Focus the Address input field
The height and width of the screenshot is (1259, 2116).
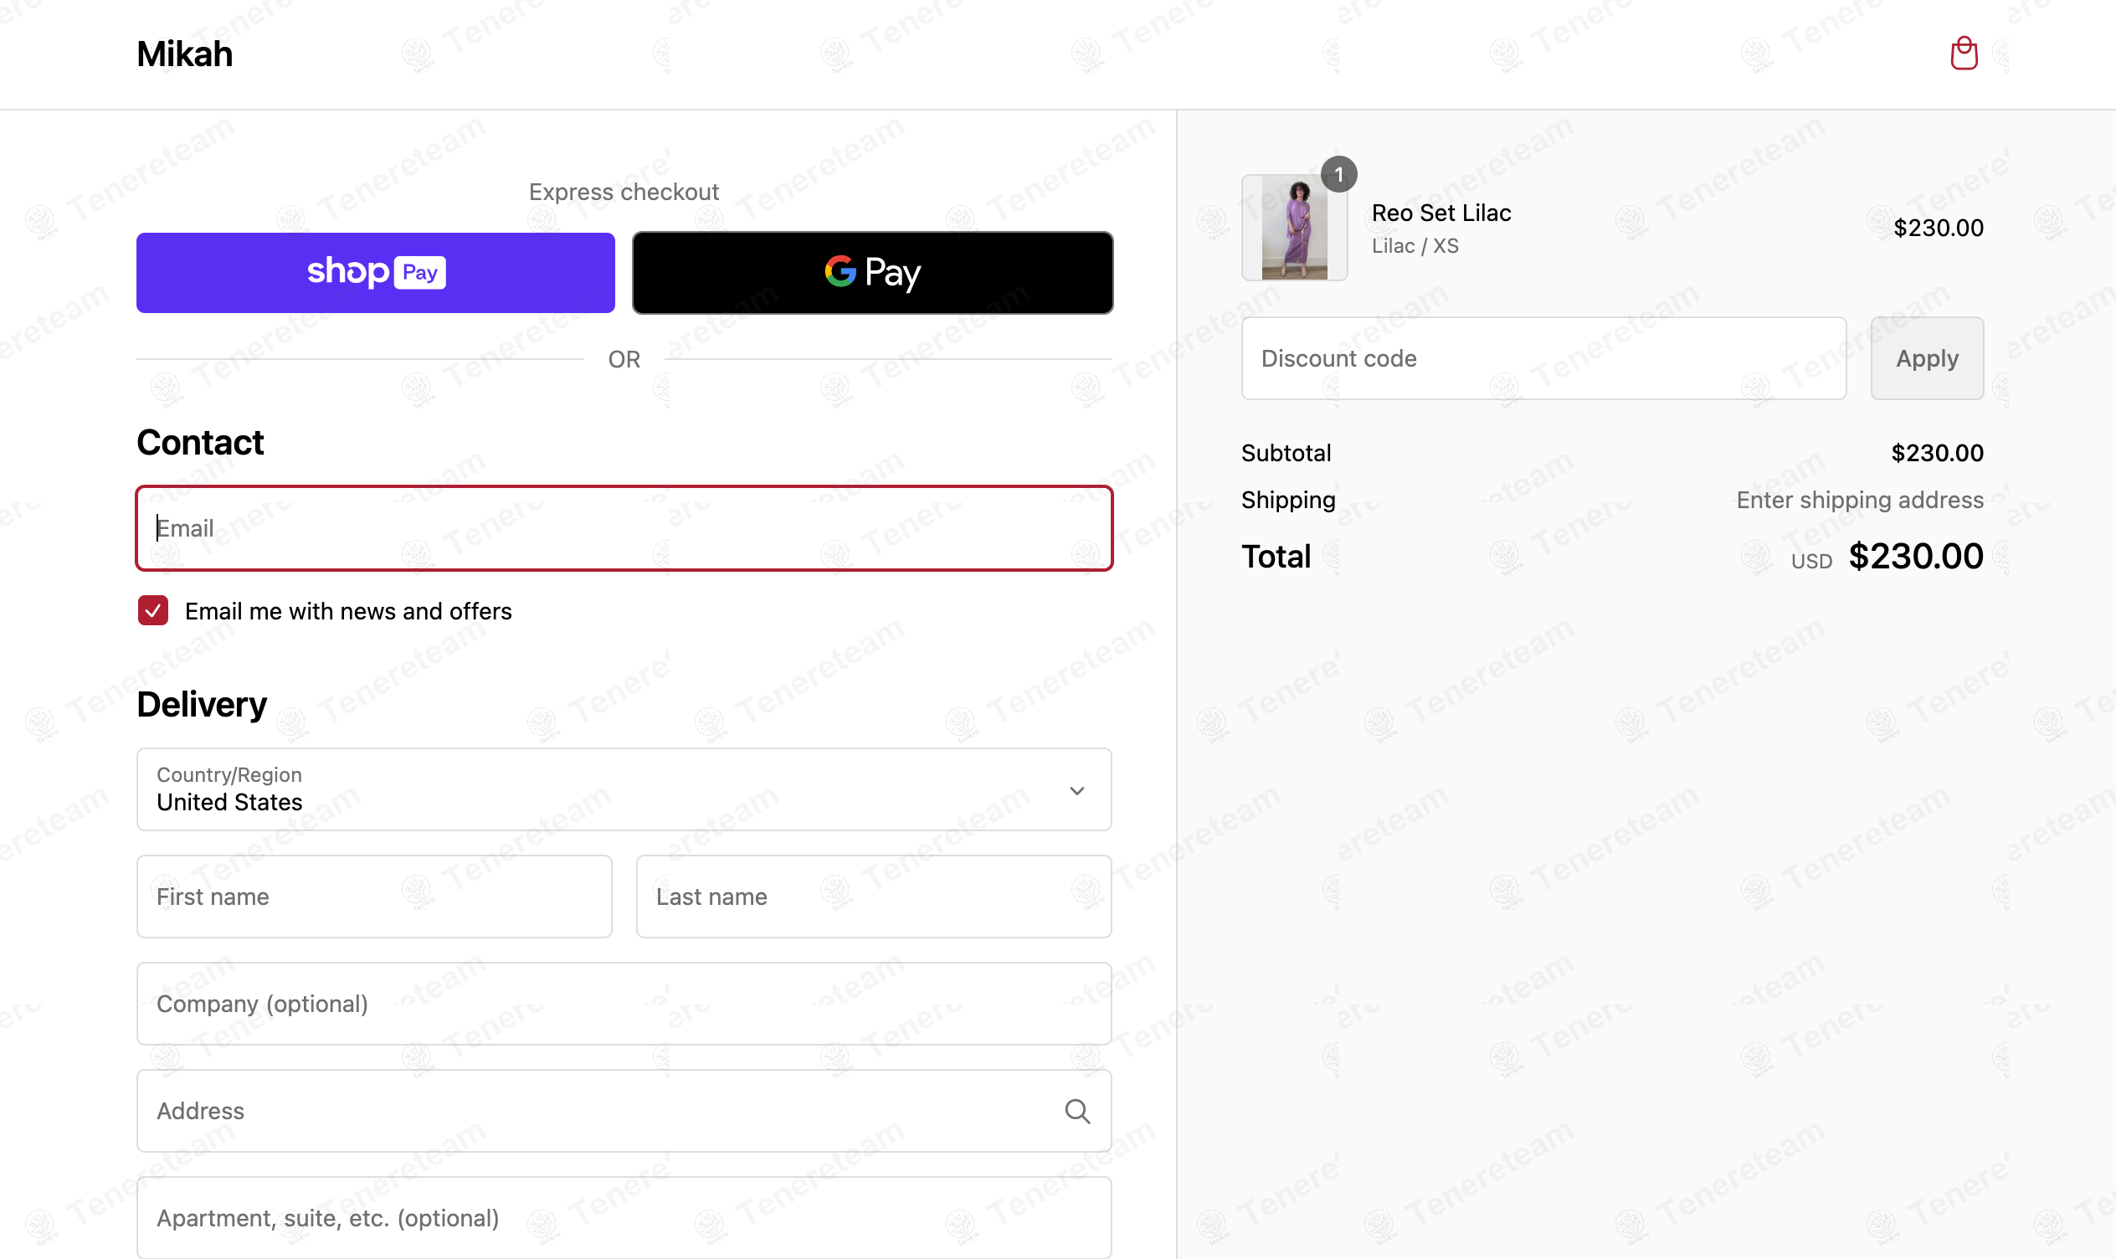point(624,1111)
